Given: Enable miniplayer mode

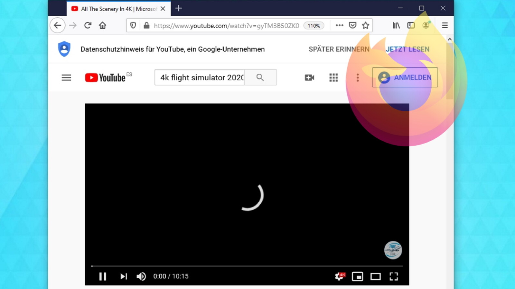Looking at the screenshot, I should click(357, 276).
